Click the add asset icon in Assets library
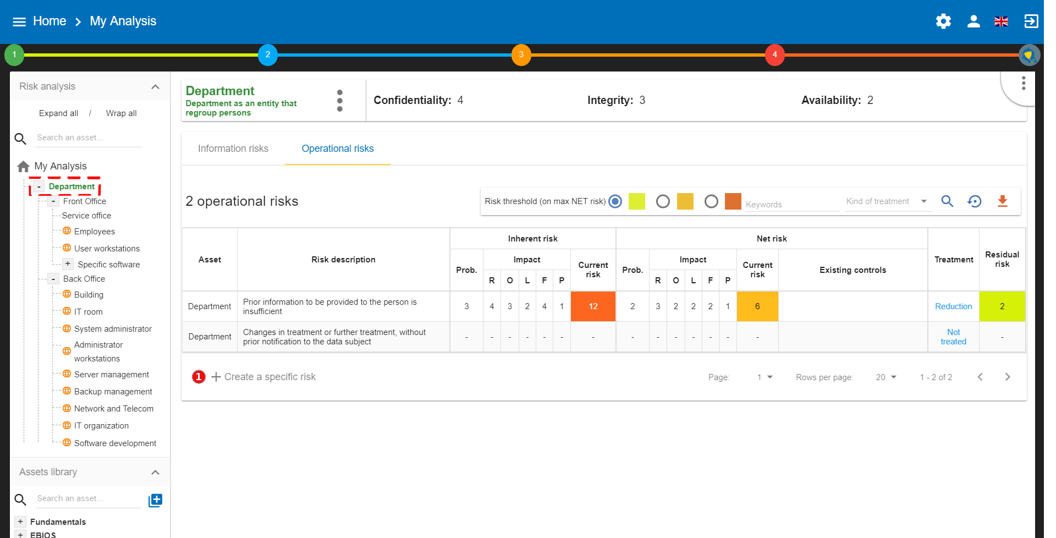 pos(156,500)
